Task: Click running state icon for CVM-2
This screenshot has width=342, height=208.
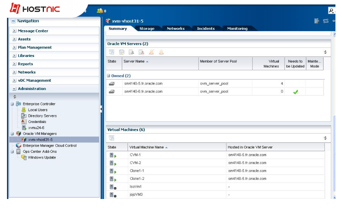Action: pyautogui.click(x=113, y=163)
